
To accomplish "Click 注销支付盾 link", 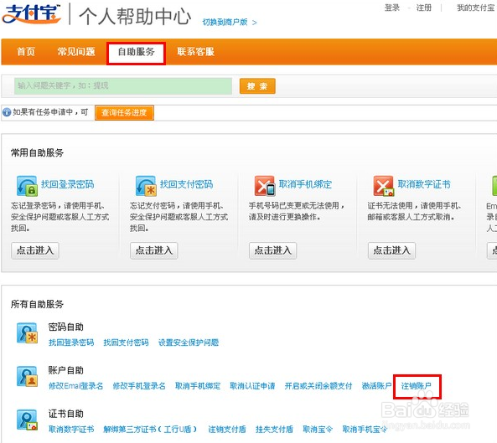I will point(227,430).
